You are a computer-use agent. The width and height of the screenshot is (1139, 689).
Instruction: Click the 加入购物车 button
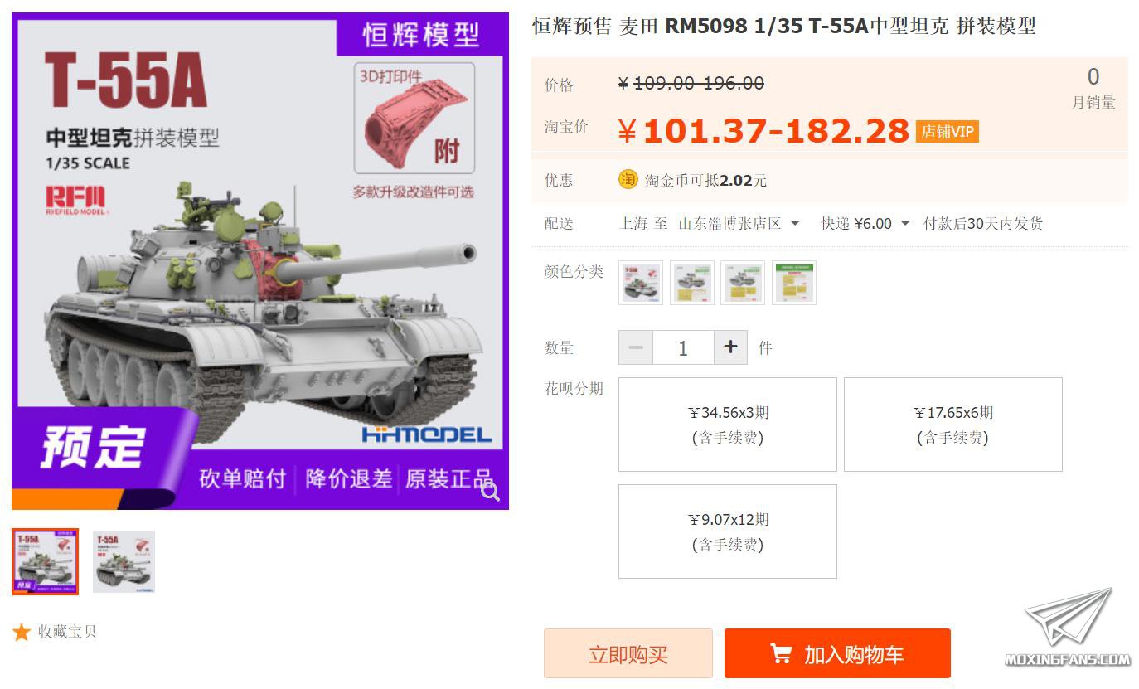[837, 653]
